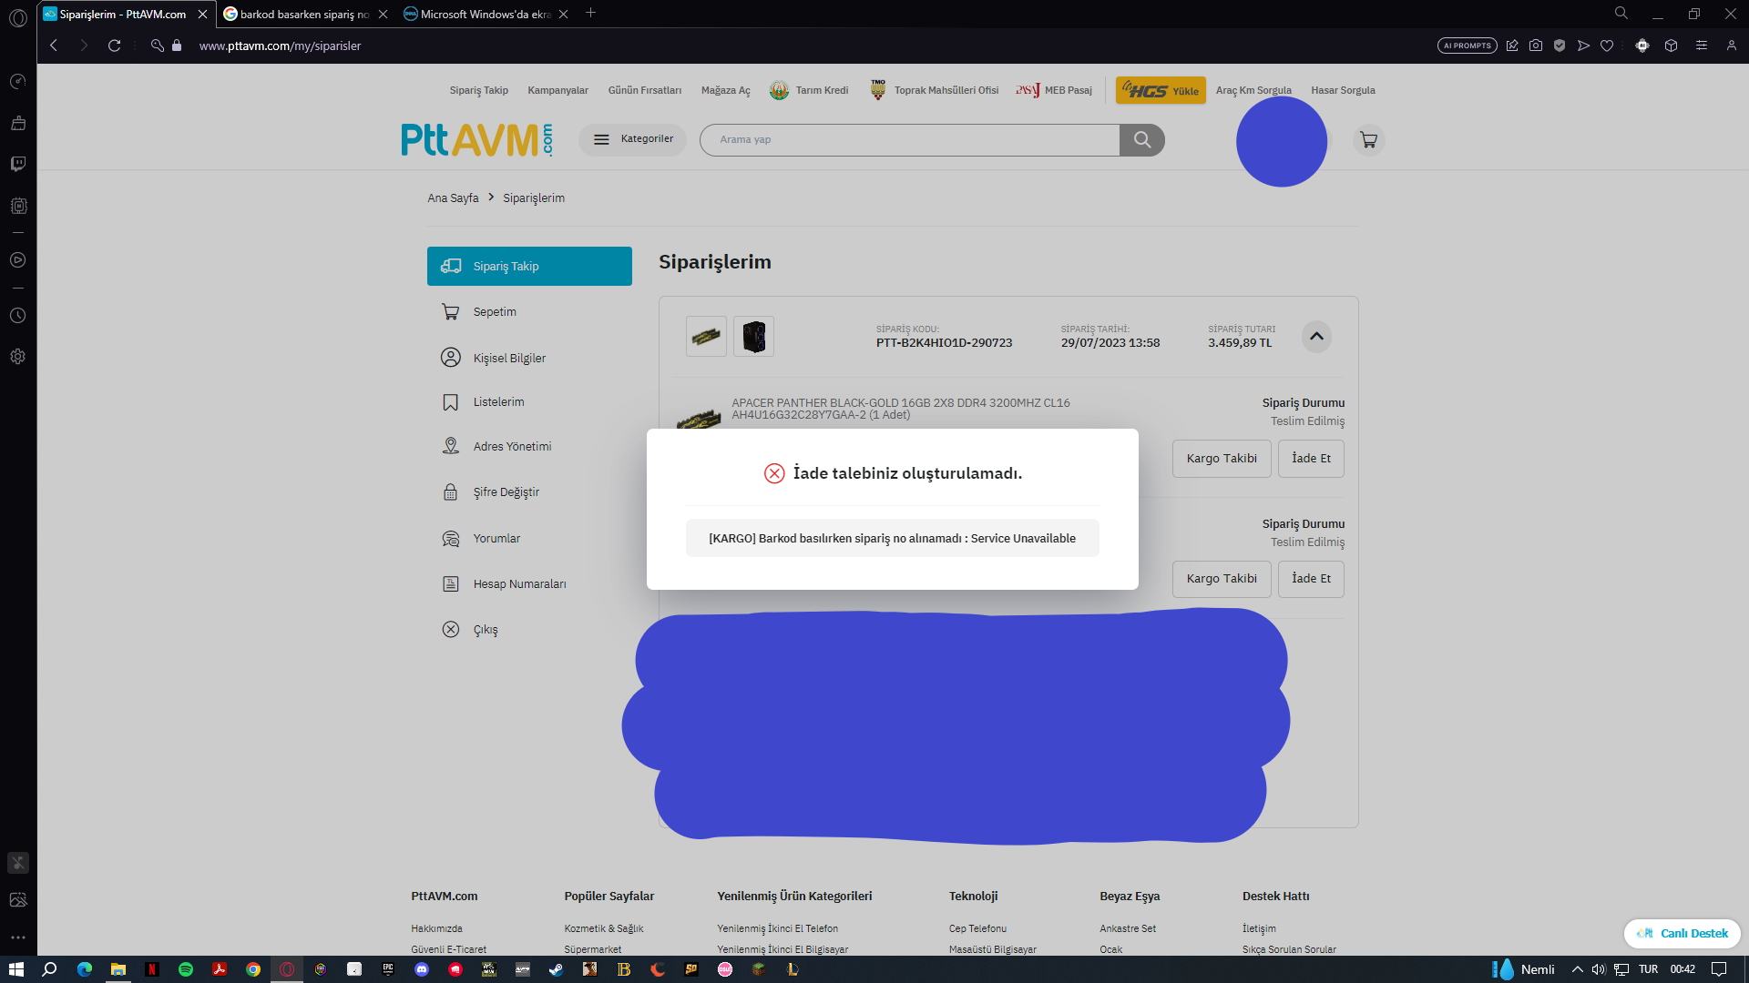Open Opera sidebar history clock icon
This screenshot has height=983, width=1749.
18,316
